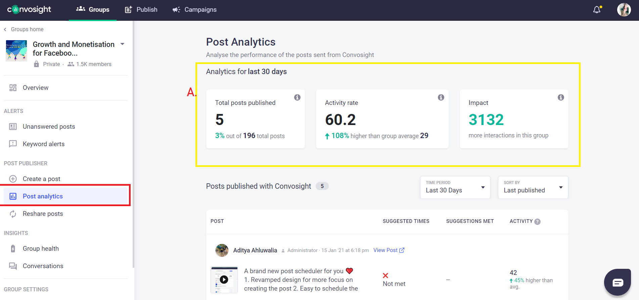Screen dimensions: 639x300
Task: Click the Private lock icon
Action: (36, 64)
